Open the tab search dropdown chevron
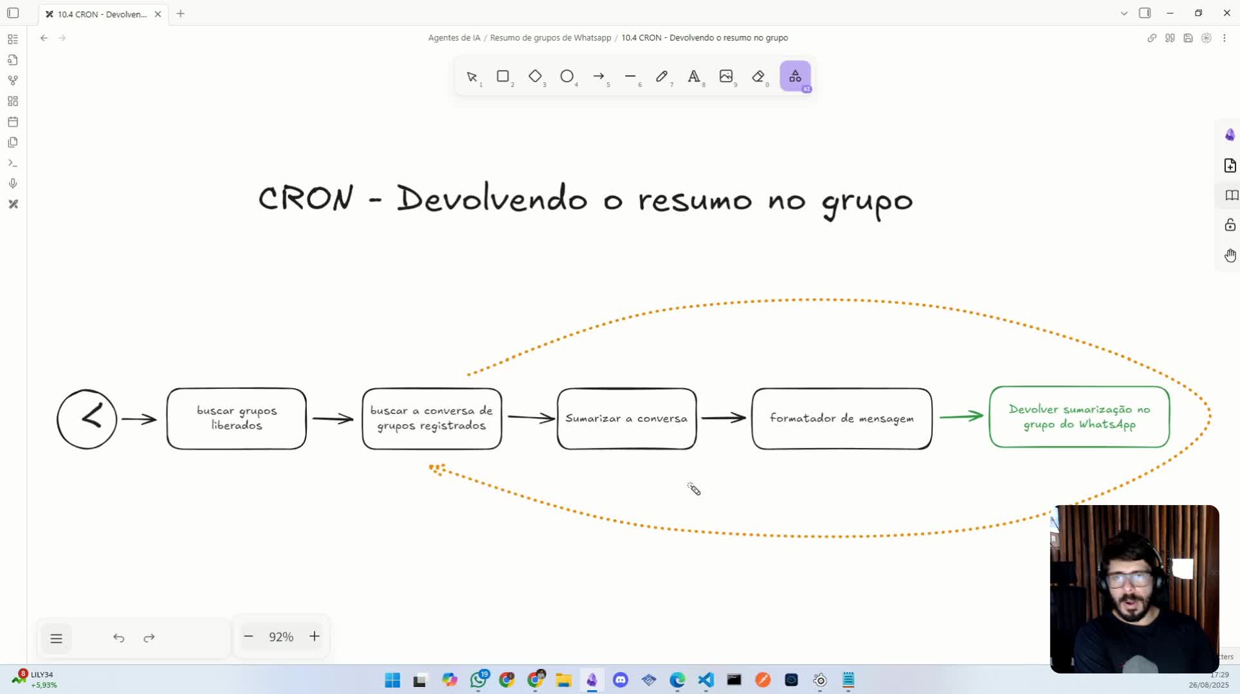This screenshot has height=694, width=1240. 1124,13
